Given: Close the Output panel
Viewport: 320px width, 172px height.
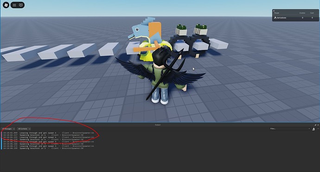Looking at the screenshot, I should tap(318, 125).
